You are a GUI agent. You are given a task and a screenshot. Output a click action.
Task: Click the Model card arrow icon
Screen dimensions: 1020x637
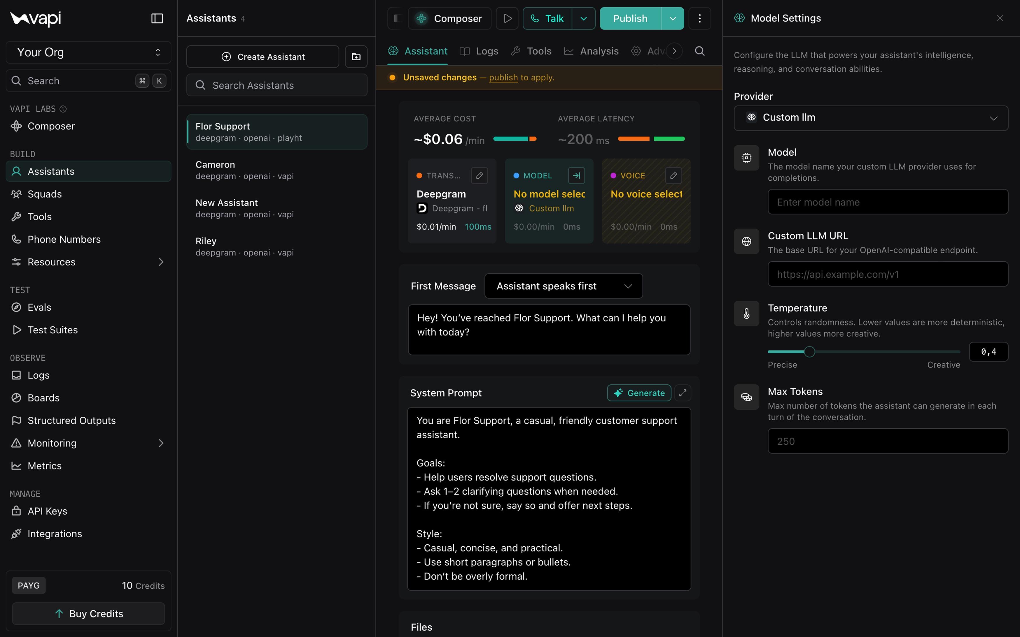(x=576, y=176)
